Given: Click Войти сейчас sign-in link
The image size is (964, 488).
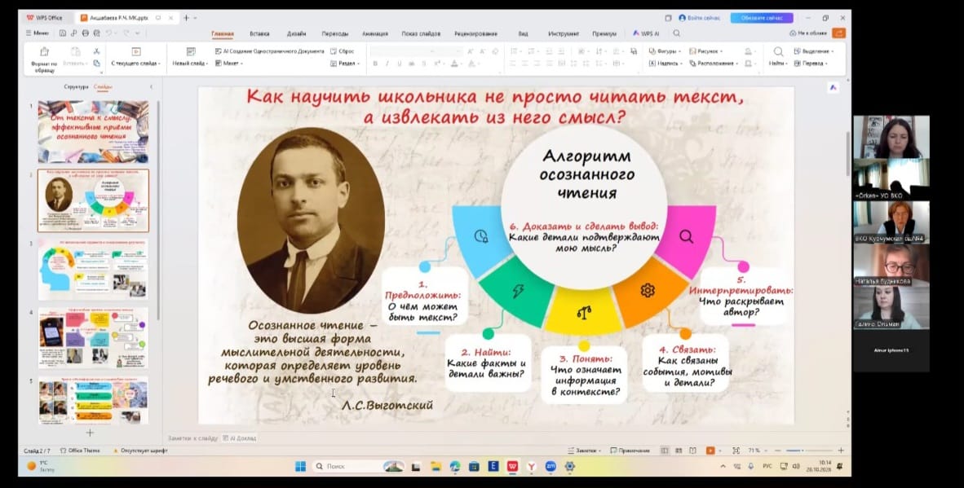Looking at the screenshot, I should point(700,18).
